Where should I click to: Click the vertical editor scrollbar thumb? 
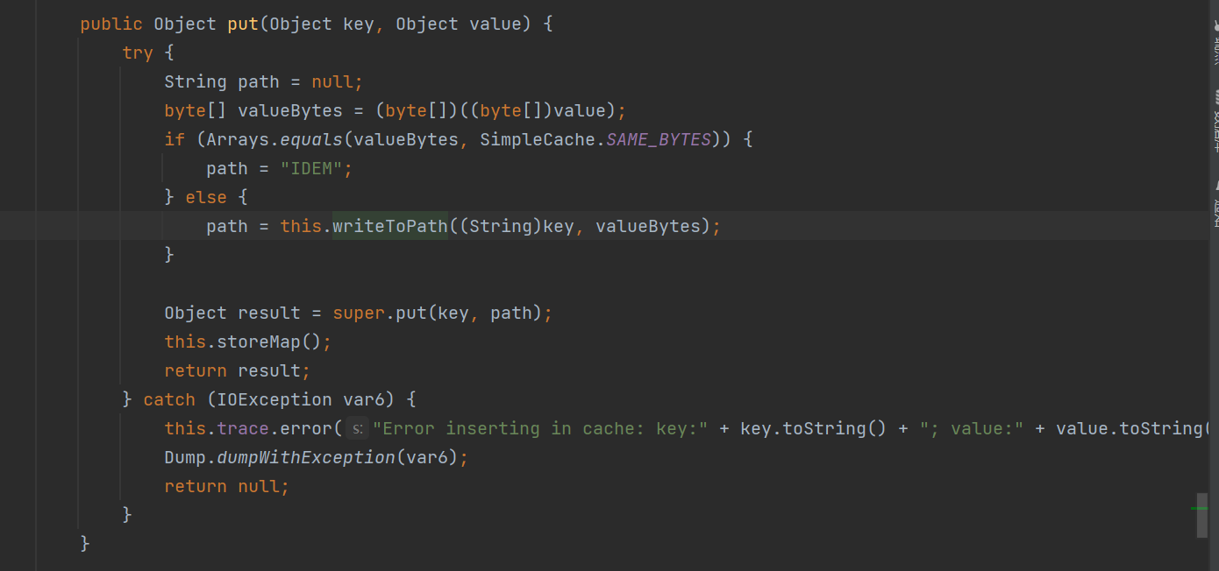(1202, 515)
